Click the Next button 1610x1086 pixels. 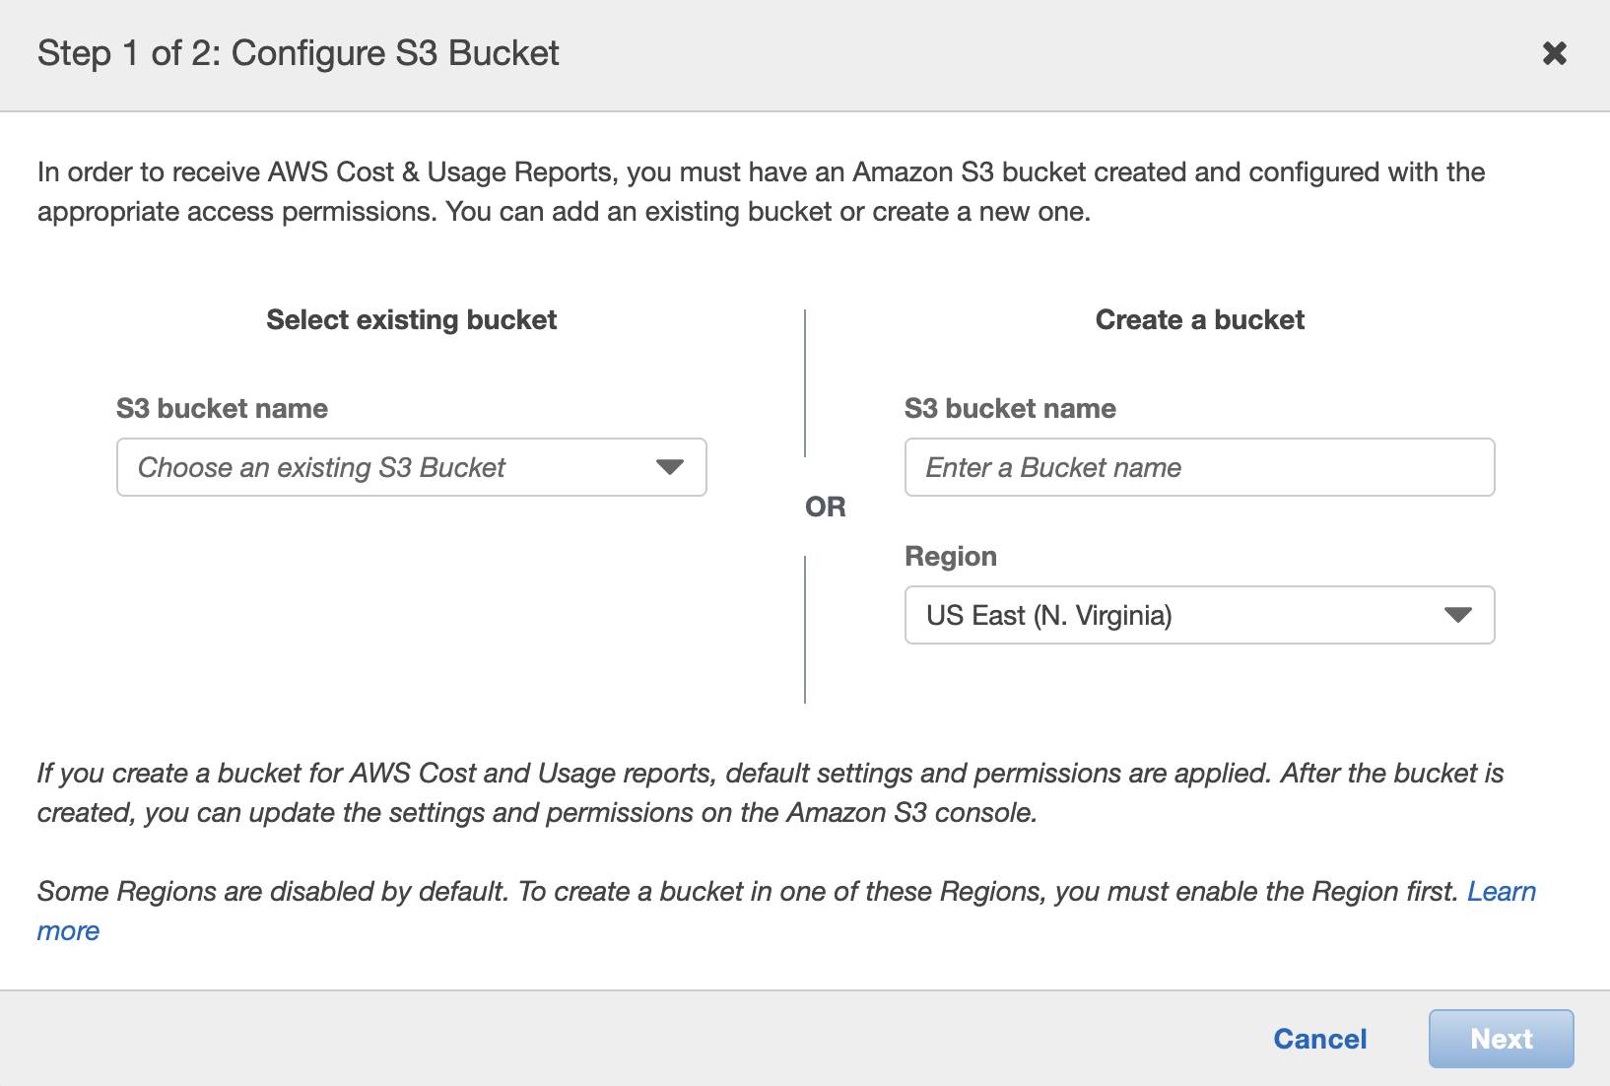coord(1502,1039)
